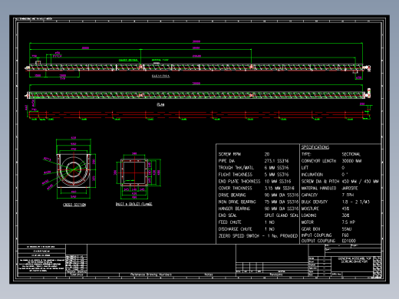
Task: Select the F60 input coupling value
Action: point(345,235)
